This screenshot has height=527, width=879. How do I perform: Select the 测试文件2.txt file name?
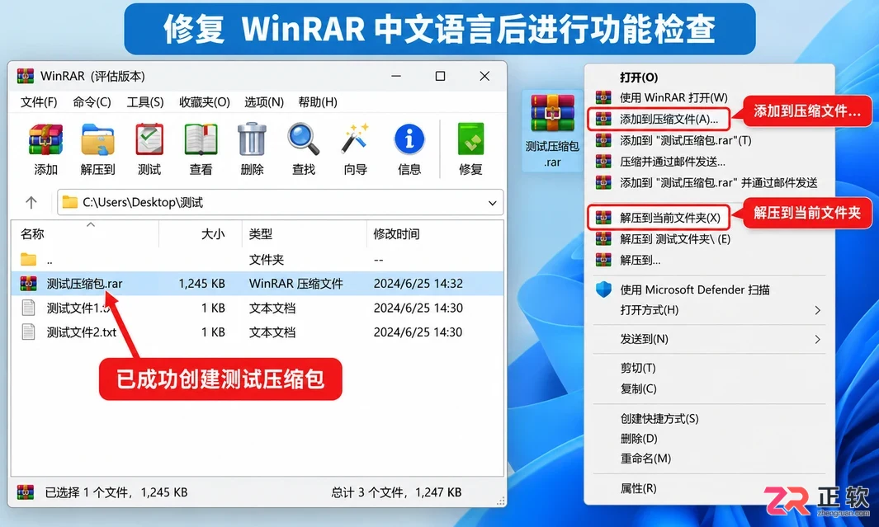point(81,332)
